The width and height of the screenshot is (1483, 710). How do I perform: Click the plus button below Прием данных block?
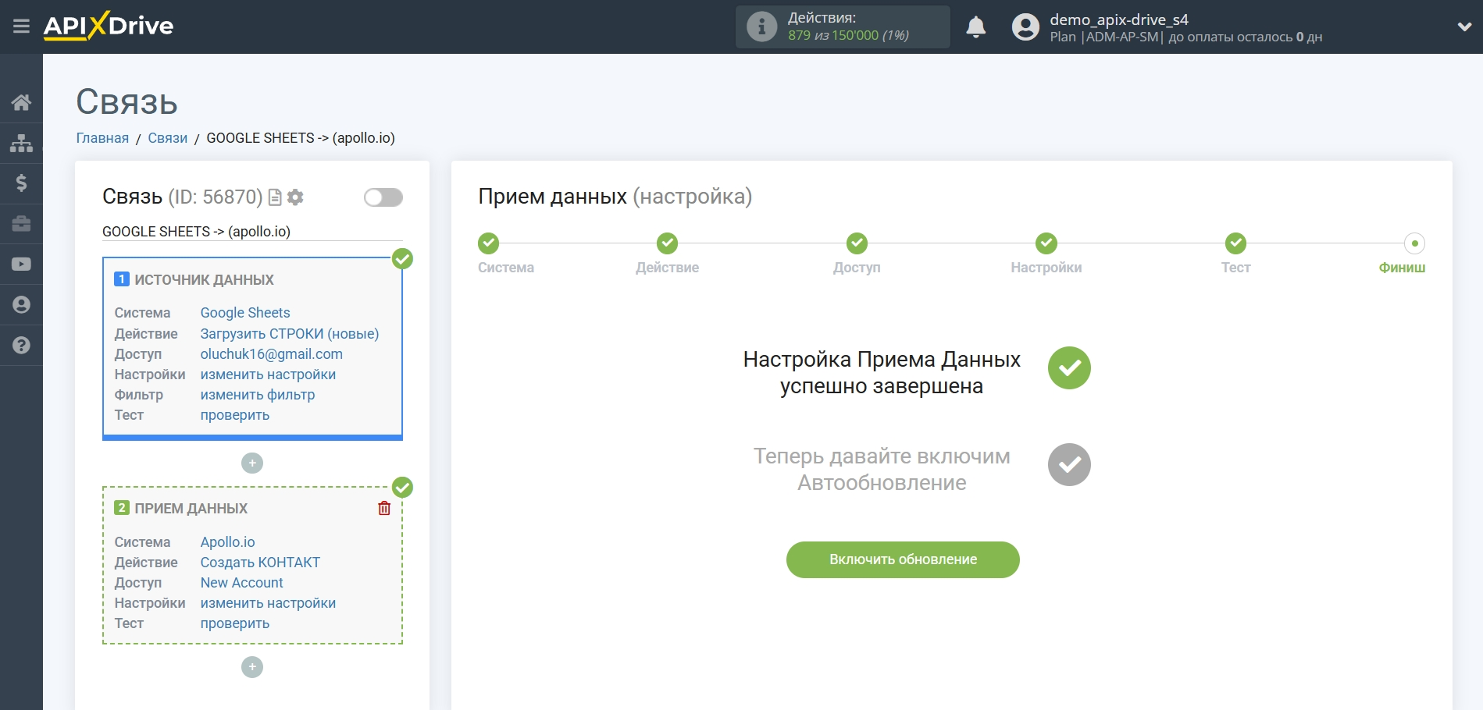251,667
